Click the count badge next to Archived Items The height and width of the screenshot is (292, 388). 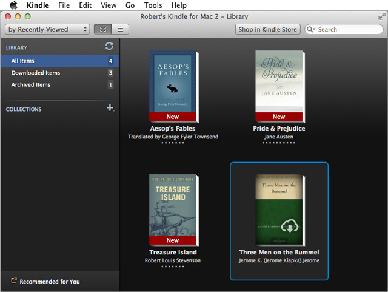tap(110, 84)
